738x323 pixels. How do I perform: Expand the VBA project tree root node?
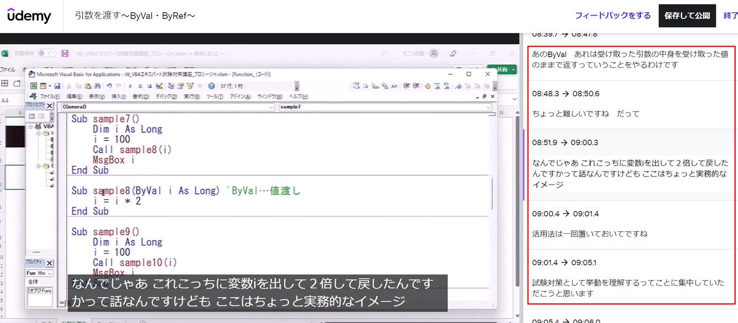tap(30, 127)
